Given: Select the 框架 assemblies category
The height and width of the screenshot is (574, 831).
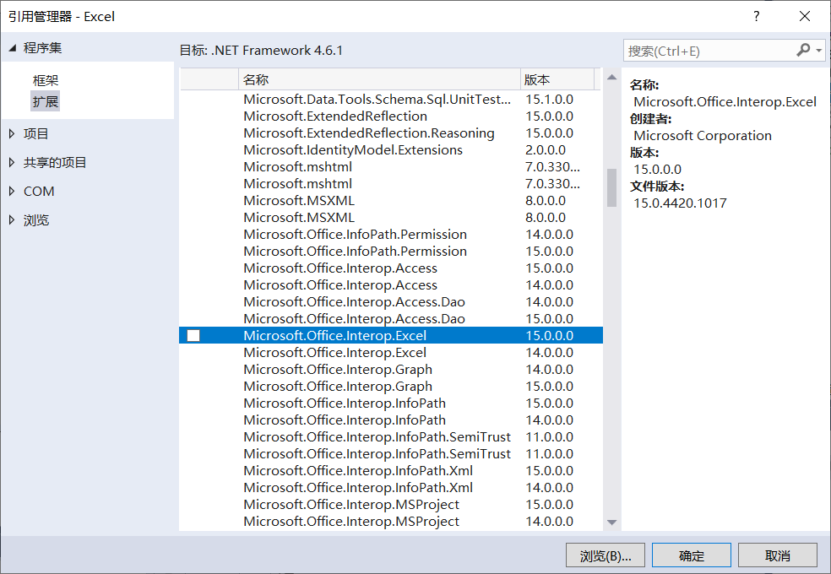Looking at the screenshot, I should (46, 80).
